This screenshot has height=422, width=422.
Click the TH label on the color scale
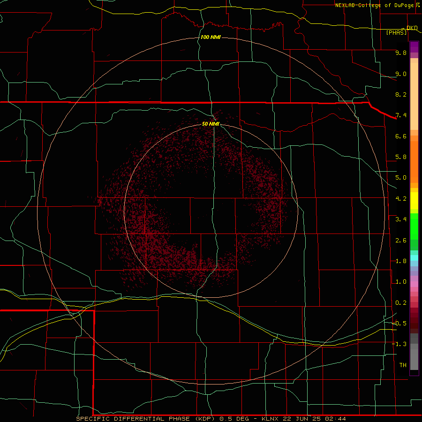click(x=403, y=365)
